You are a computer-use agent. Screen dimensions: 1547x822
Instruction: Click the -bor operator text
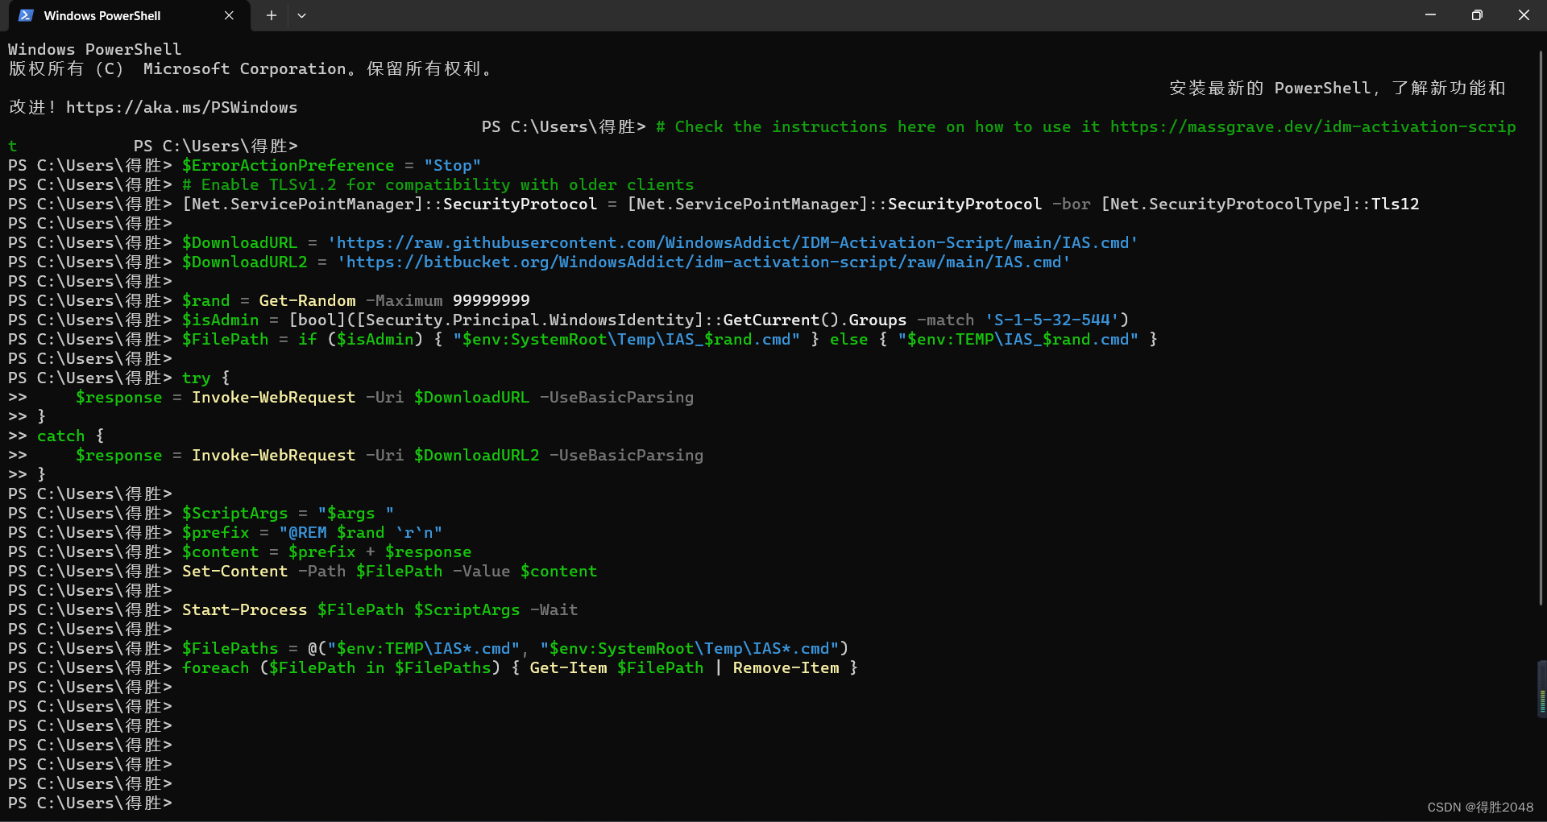(1071, 204)
